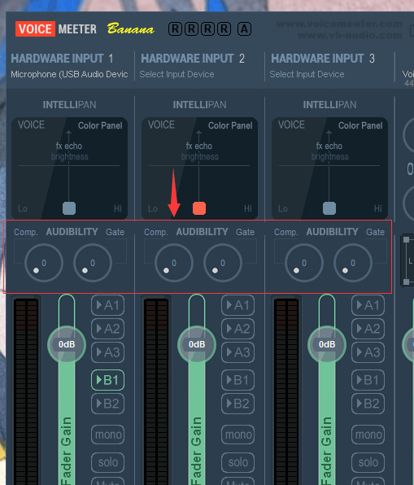Image resolution: width=414 pixels, height=485 pixels.
Task: Select device for Hardware Input 1 Microphone
Action: [69, 74]
